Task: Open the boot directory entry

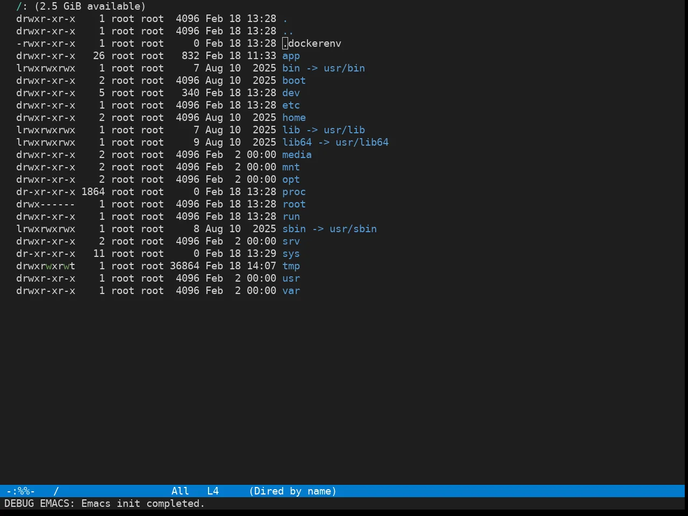Action: coord(294,81)
